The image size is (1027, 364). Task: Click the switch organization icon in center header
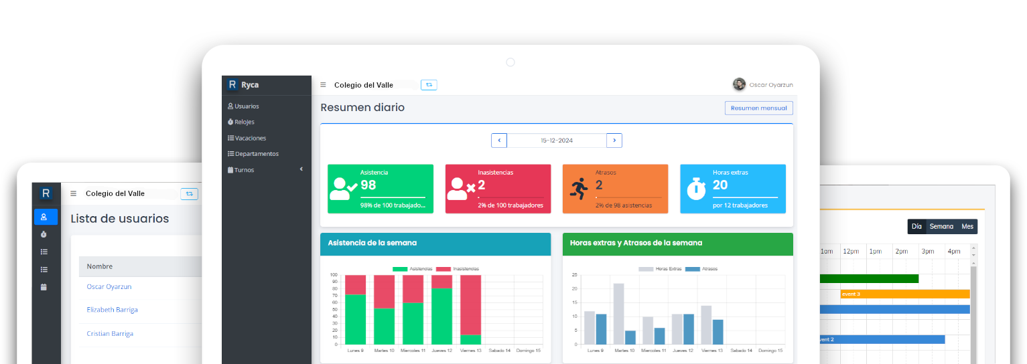[429, 85]
